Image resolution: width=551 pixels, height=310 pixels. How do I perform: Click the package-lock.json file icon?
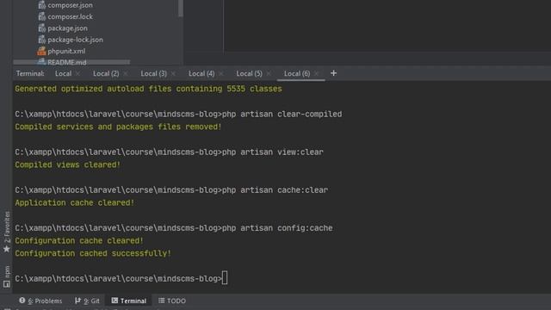pos(42,40)
